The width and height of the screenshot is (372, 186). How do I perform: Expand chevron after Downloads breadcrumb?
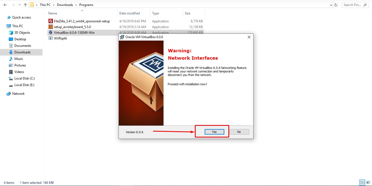coord(76,5)
